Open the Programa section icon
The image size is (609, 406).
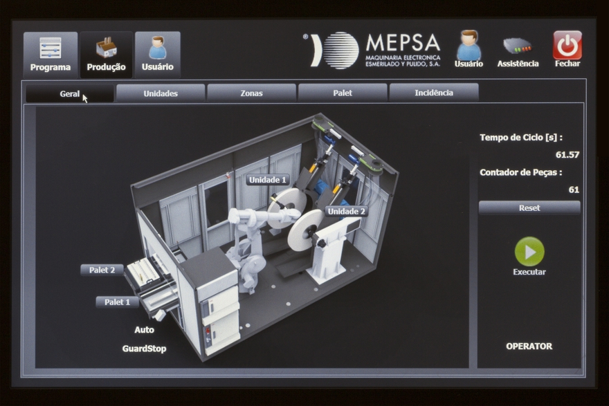(x=50, y=54)
